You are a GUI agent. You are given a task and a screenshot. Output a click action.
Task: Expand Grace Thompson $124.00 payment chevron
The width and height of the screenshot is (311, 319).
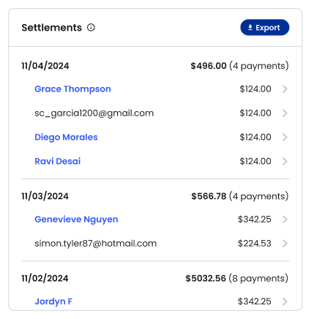(x=285, y=89)
